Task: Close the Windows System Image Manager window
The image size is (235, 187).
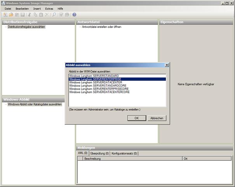Action: coord(231,3)
